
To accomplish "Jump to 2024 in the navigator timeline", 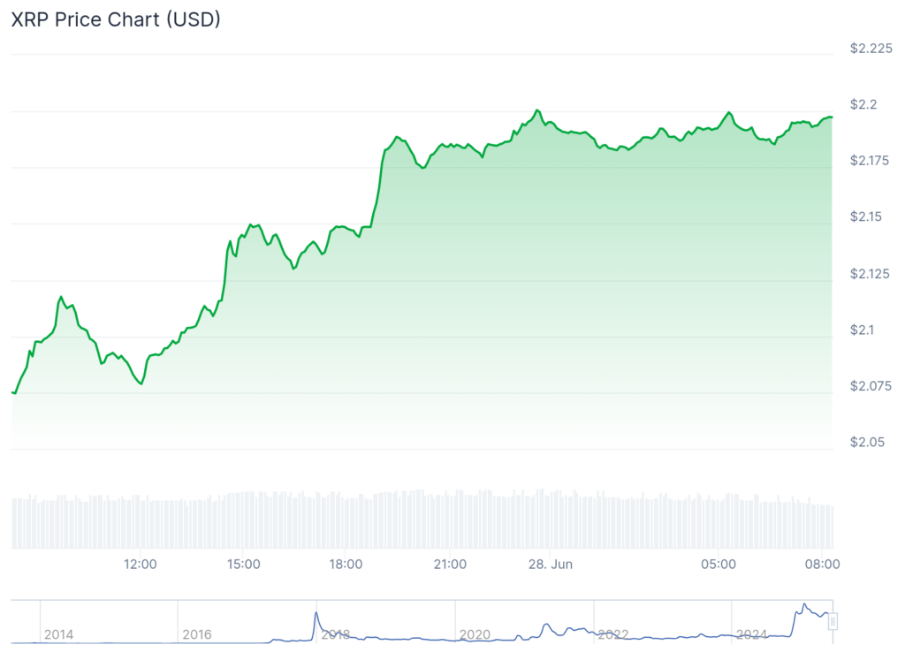I will click(x=752, y=634).
